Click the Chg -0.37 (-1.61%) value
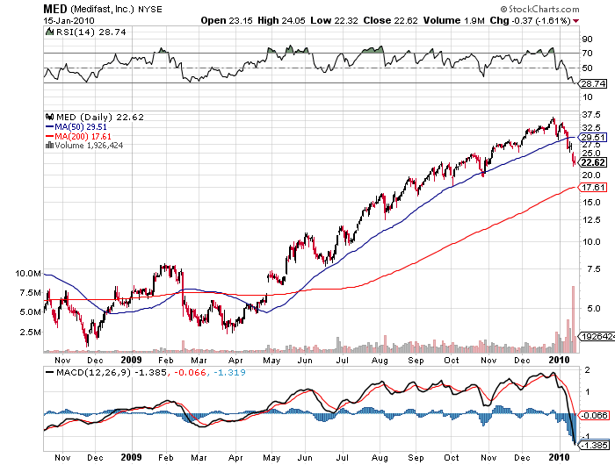This screenshot has width=615, height=465. tap(530, 21)
